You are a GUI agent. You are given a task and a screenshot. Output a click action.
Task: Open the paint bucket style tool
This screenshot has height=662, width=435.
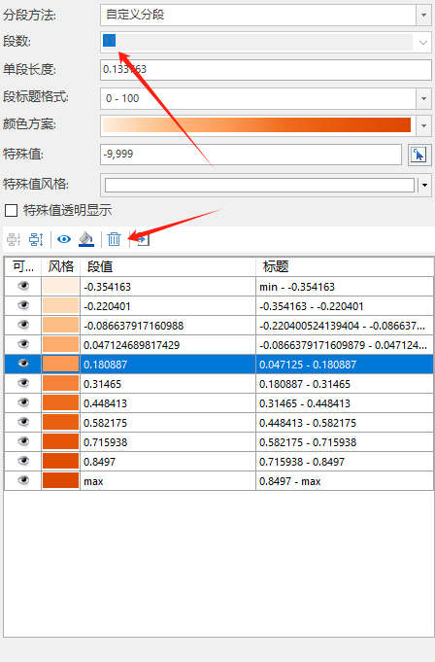[86, 239]
